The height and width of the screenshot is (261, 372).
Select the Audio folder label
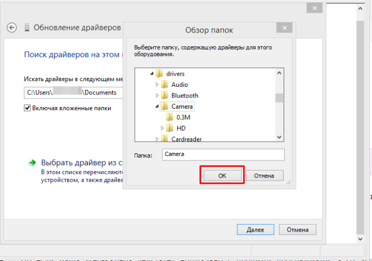tap(179, 85)
